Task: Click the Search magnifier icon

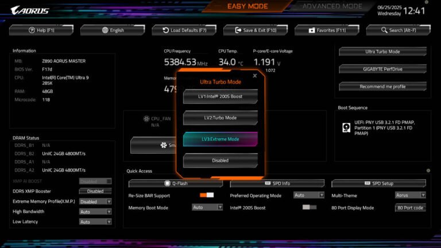Action: [x=384, y=30]
